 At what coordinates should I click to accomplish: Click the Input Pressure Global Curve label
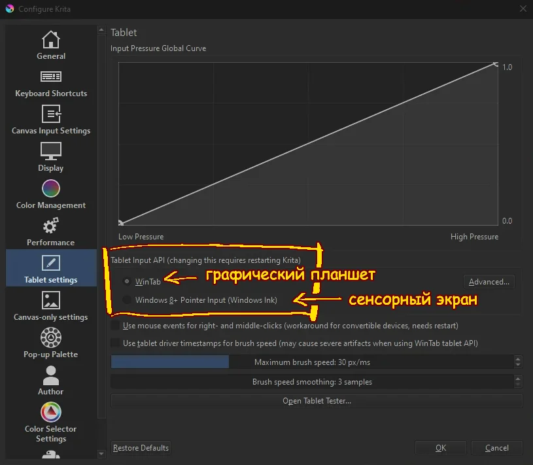158,48
